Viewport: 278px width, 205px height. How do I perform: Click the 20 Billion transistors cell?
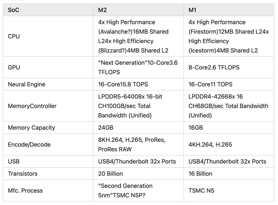coord(110,174)
